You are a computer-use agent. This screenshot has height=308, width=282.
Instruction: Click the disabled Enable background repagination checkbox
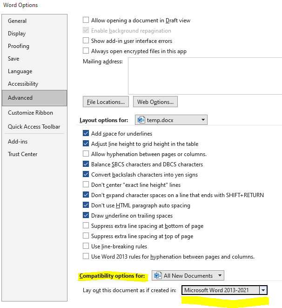86,30
